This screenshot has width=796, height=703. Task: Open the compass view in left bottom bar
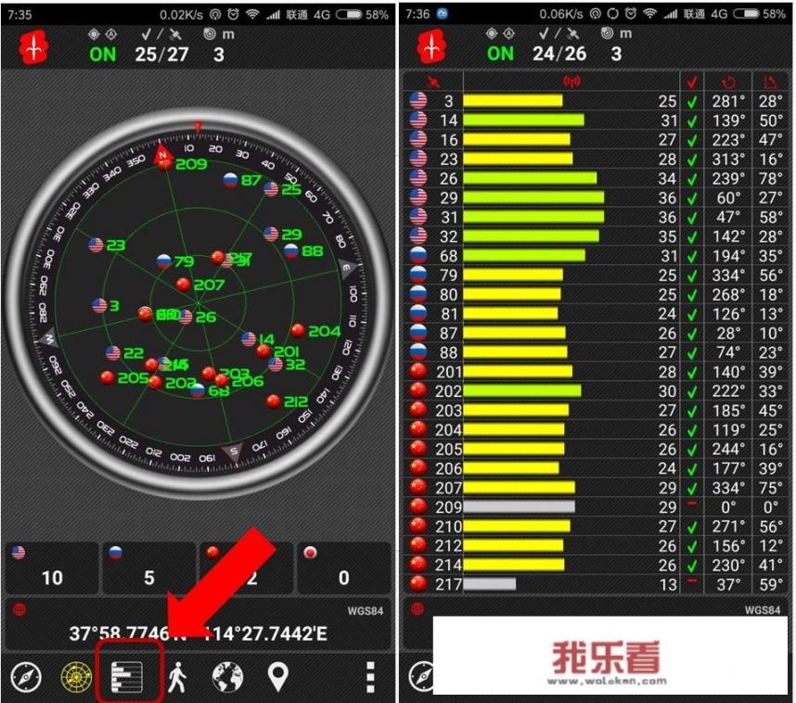26,677
